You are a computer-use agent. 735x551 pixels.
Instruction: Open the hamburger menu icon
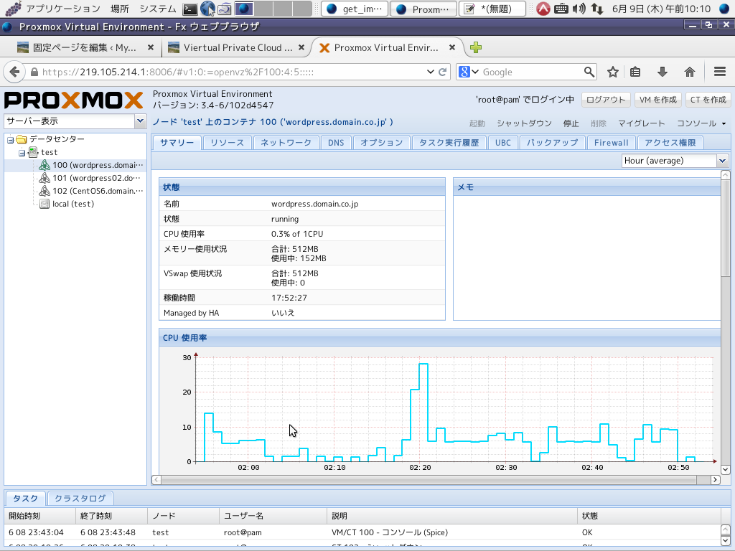(x=720, y=72)
